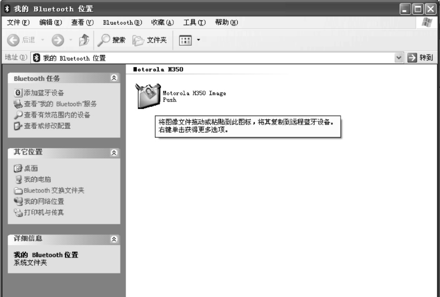The width and height of the screenshot is (440, 297).
Task: Open the 工具(T) menu
Action: (x=194, y=22)
